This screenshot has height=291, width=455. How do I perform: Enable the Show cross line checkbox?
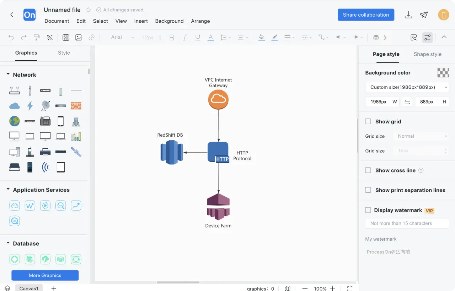(x=368, y=170)
